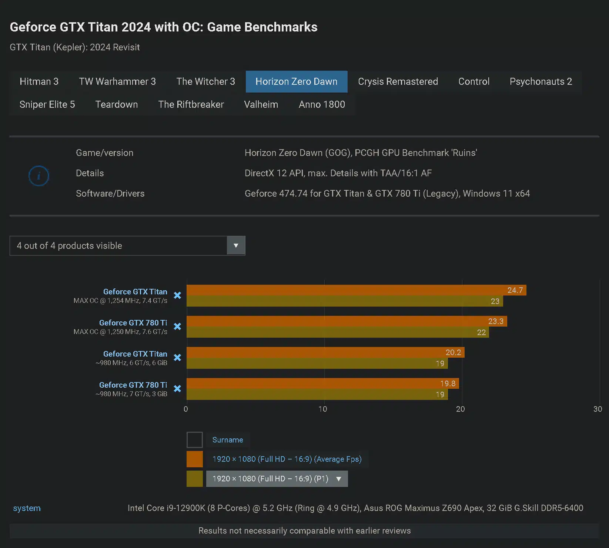Click 'MAX OC @ 1,250 MHz, 7.6 GT/s' text
609x548 pixels.
click(x=120, y=332)
